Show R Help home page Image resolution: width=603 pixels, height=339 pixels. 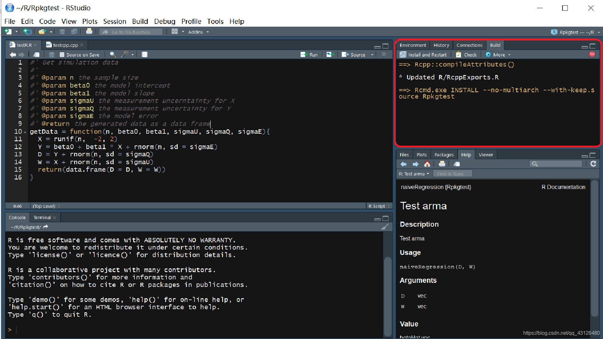tap(427, 164)
